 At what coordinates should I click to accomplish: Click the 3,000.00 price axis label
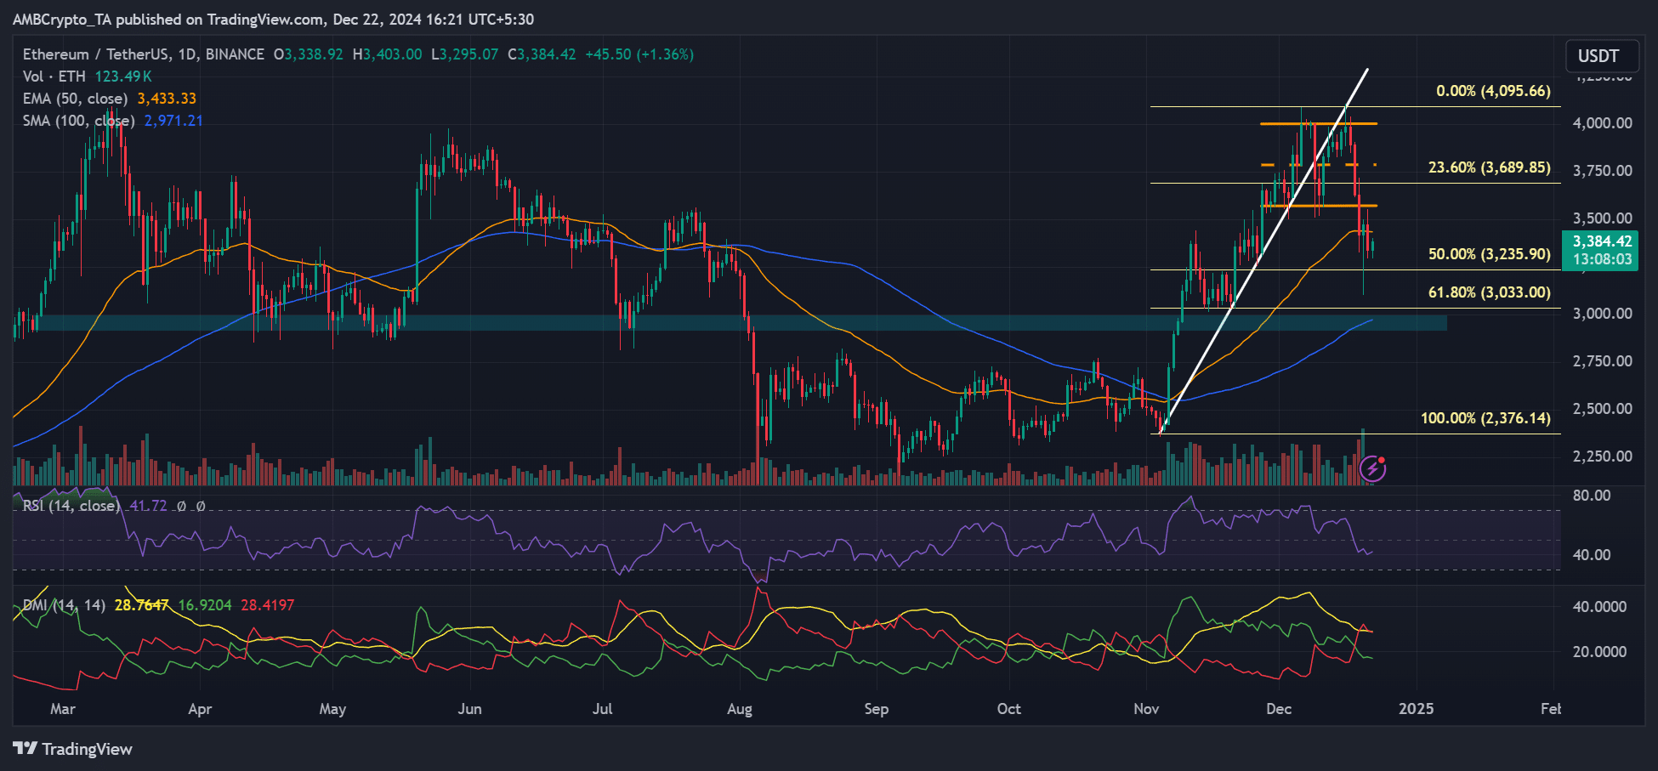pos(1603,314)
